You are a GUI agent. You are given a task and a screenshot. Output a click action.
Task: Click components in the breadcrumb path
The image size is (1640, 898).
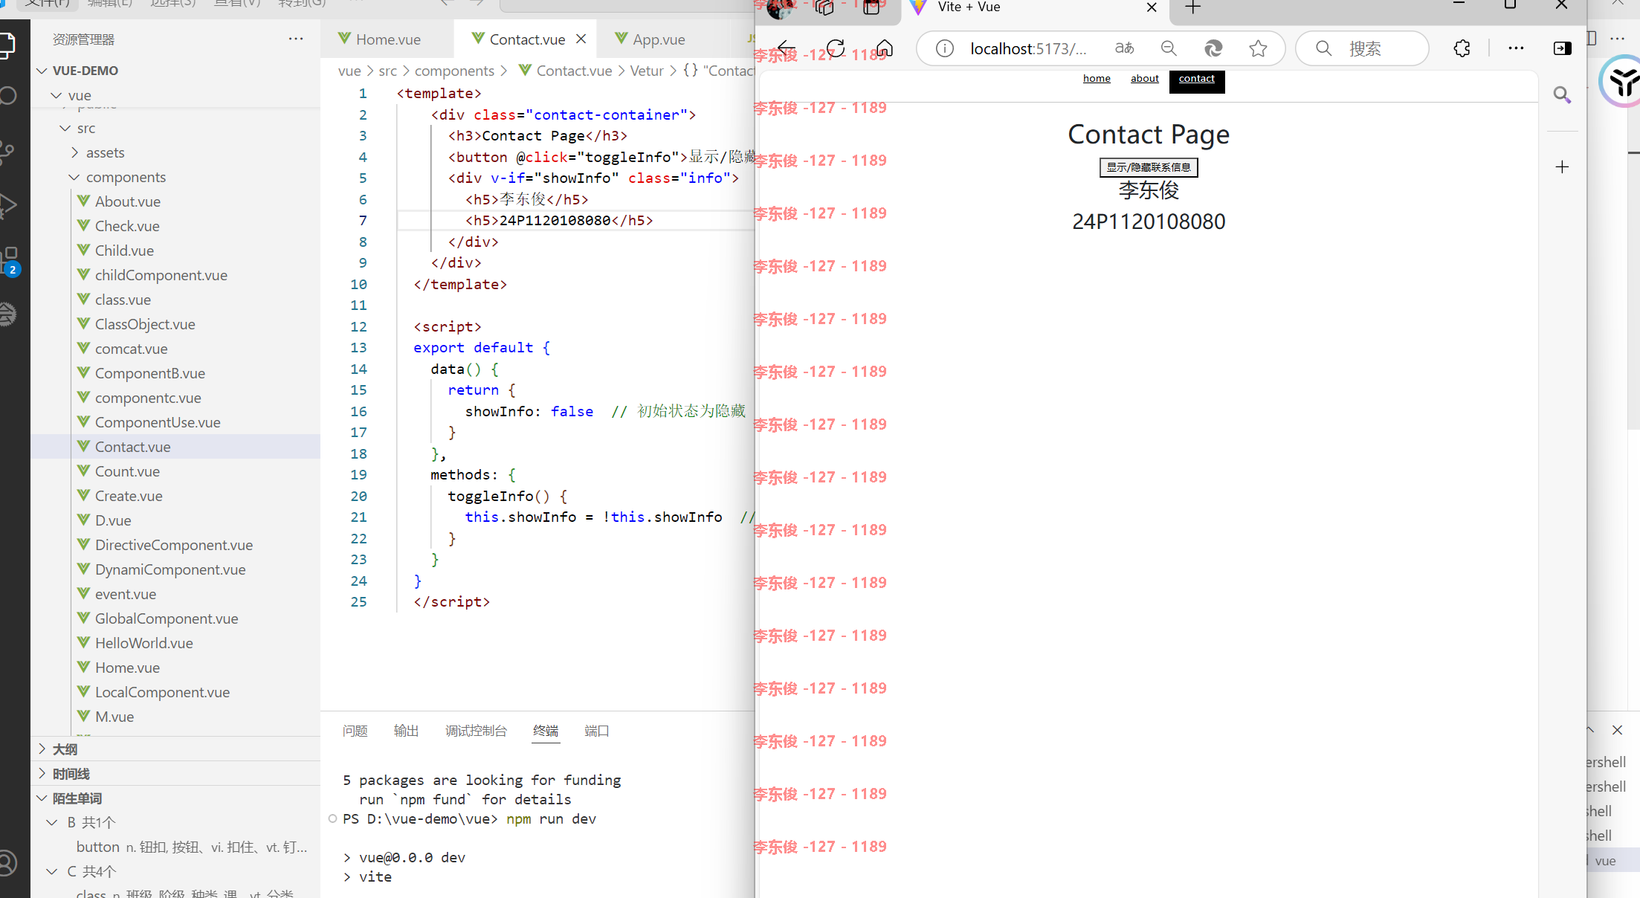tap(454, 71)
